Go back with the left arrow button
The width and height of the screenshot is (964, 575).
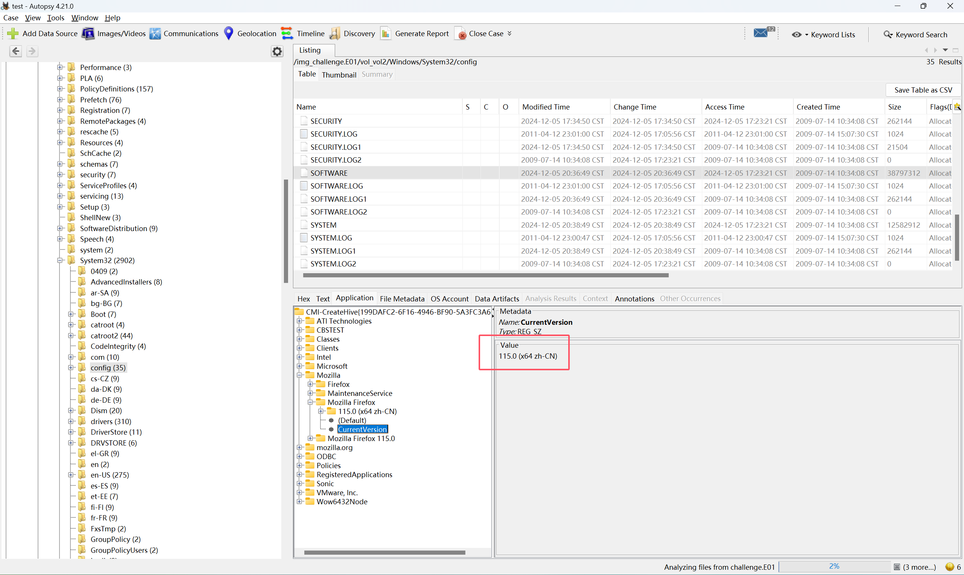(x=15, y=51)
